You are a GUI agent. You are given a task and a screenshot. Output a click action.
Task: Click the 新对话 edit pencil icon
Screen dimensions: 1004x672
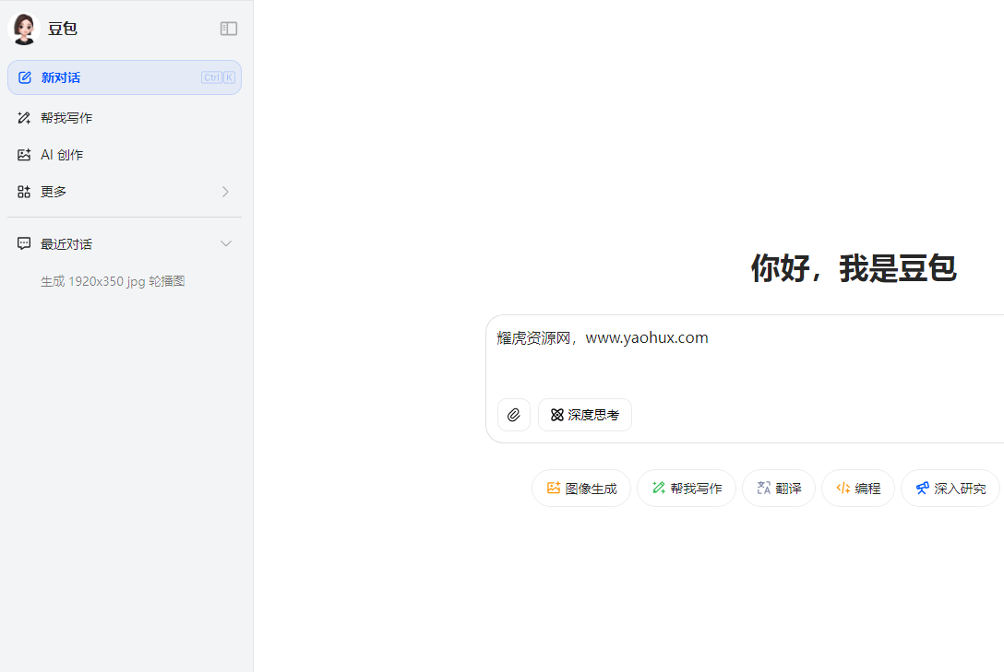pos(25,77)
